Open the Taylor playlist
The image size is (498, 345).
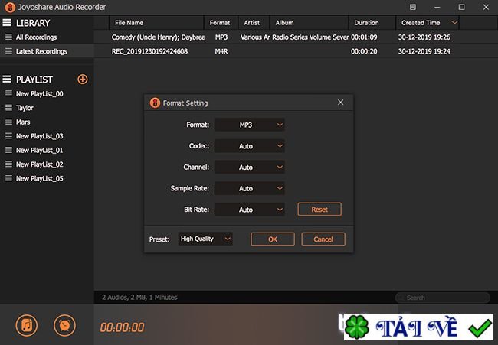(x=25, y=108)
